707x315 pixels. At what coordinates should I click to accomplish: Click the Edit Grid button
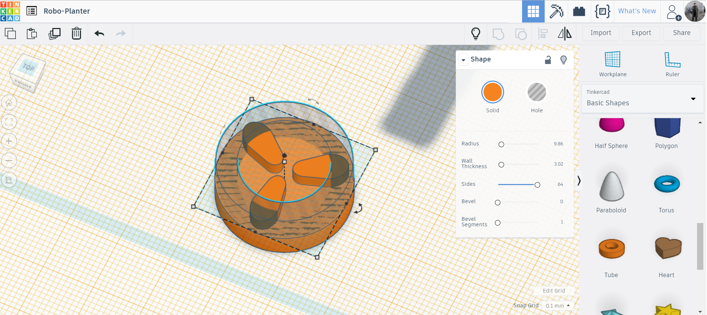click(x=554, y=291)
